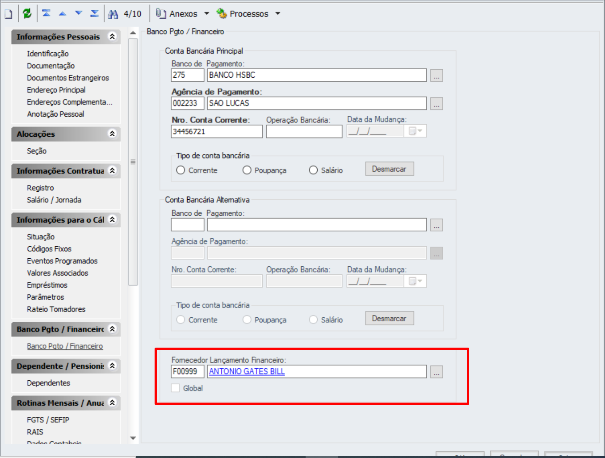605x458 pixels.
Task: Open search with binoculars icon
Action: point(113,14)
